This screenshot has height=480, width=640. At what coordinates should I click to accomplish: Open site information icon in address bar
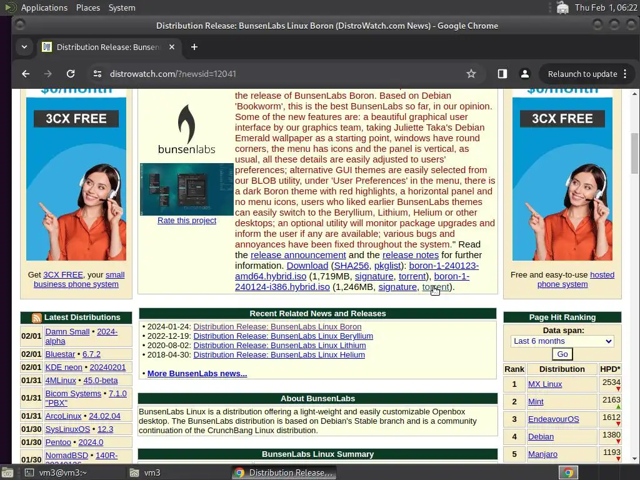click(x=97, y=74)
